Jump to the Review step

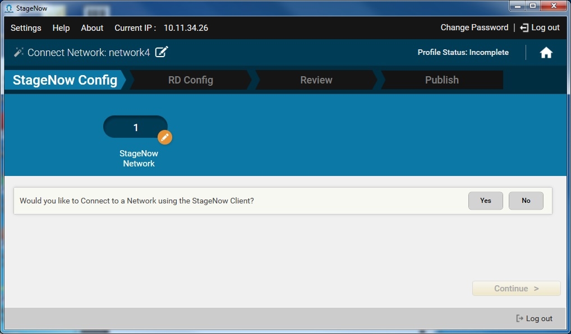tap(316, 80)
